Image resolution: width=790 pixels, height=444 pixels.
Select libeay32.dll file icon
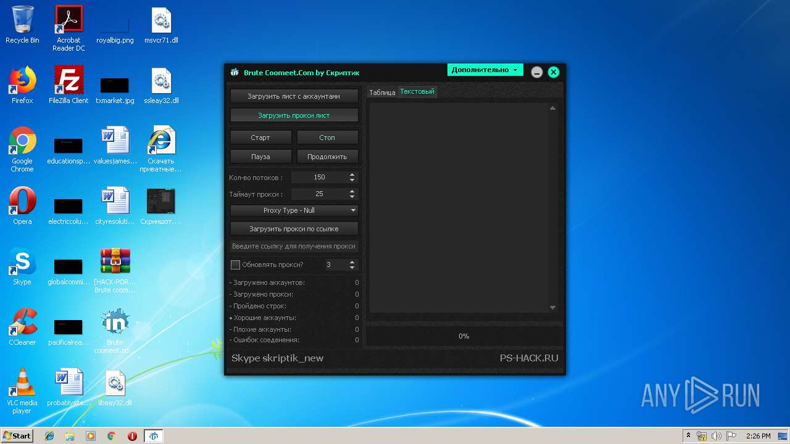(x=115, y=387)
